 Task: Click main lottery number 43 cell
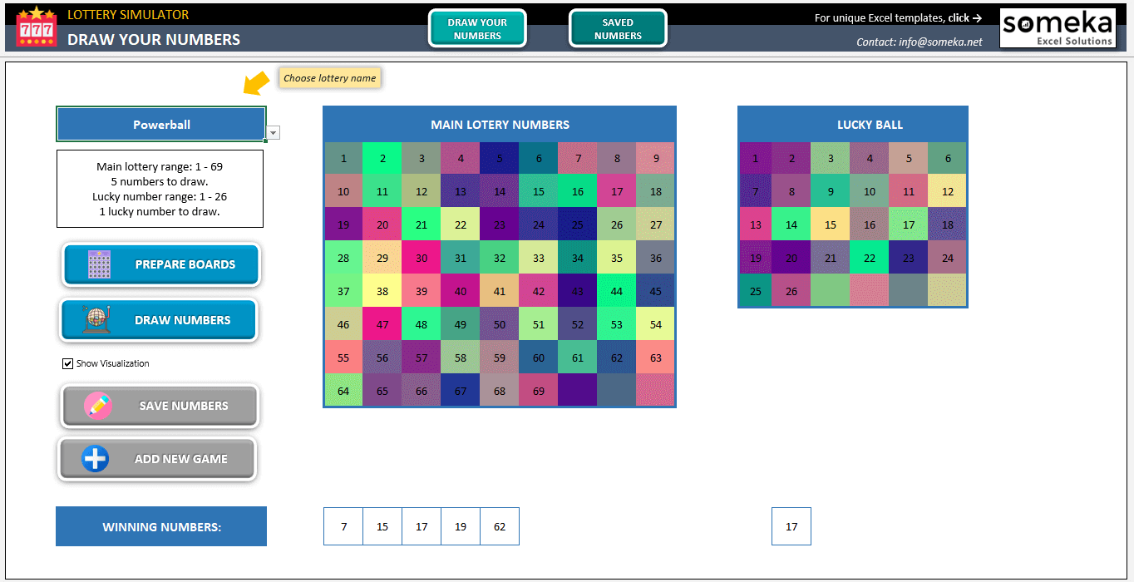[x=578, y=291]
